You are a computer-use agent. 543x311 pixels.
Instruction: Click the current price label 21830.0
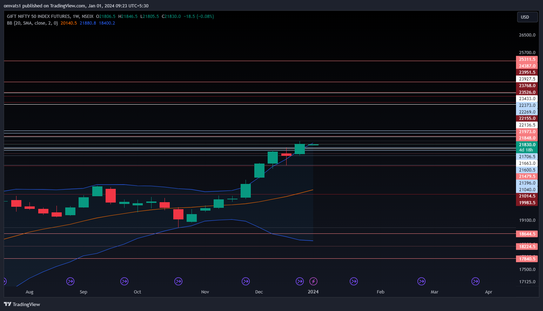(527, 145)
